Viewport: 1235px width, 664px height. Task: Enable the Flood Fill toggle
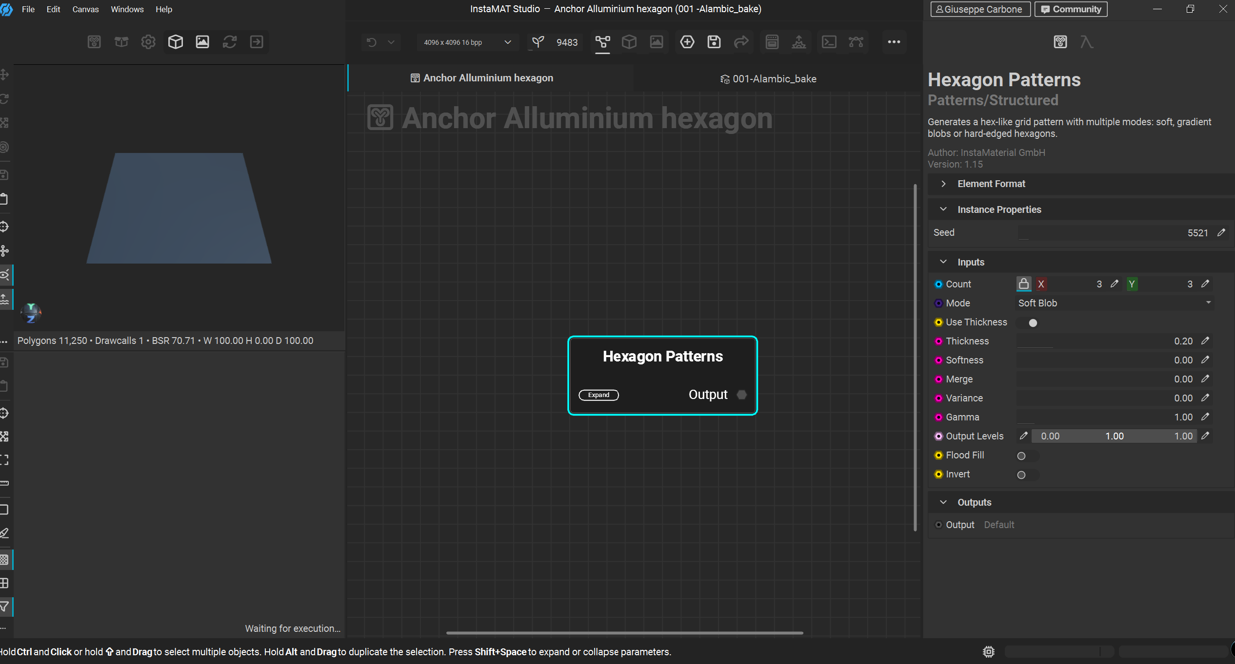1027,455
